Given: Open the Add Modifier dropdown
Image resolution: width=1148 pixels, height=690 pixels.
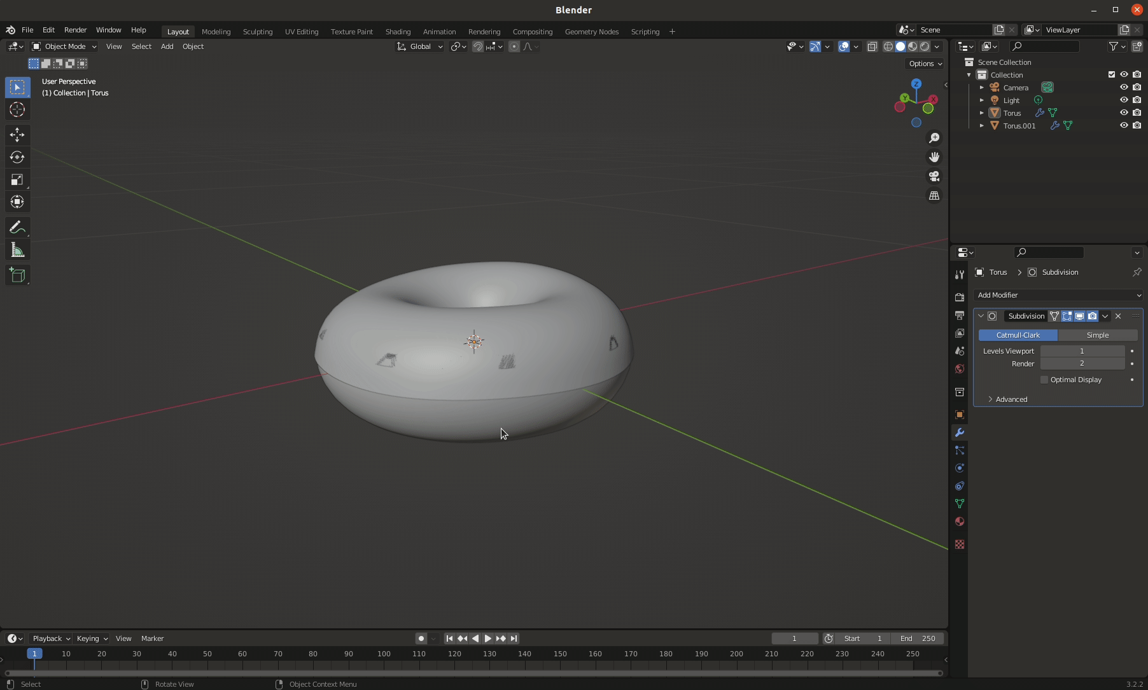Looking at the screenshot, I should (x=1058, y=295).
